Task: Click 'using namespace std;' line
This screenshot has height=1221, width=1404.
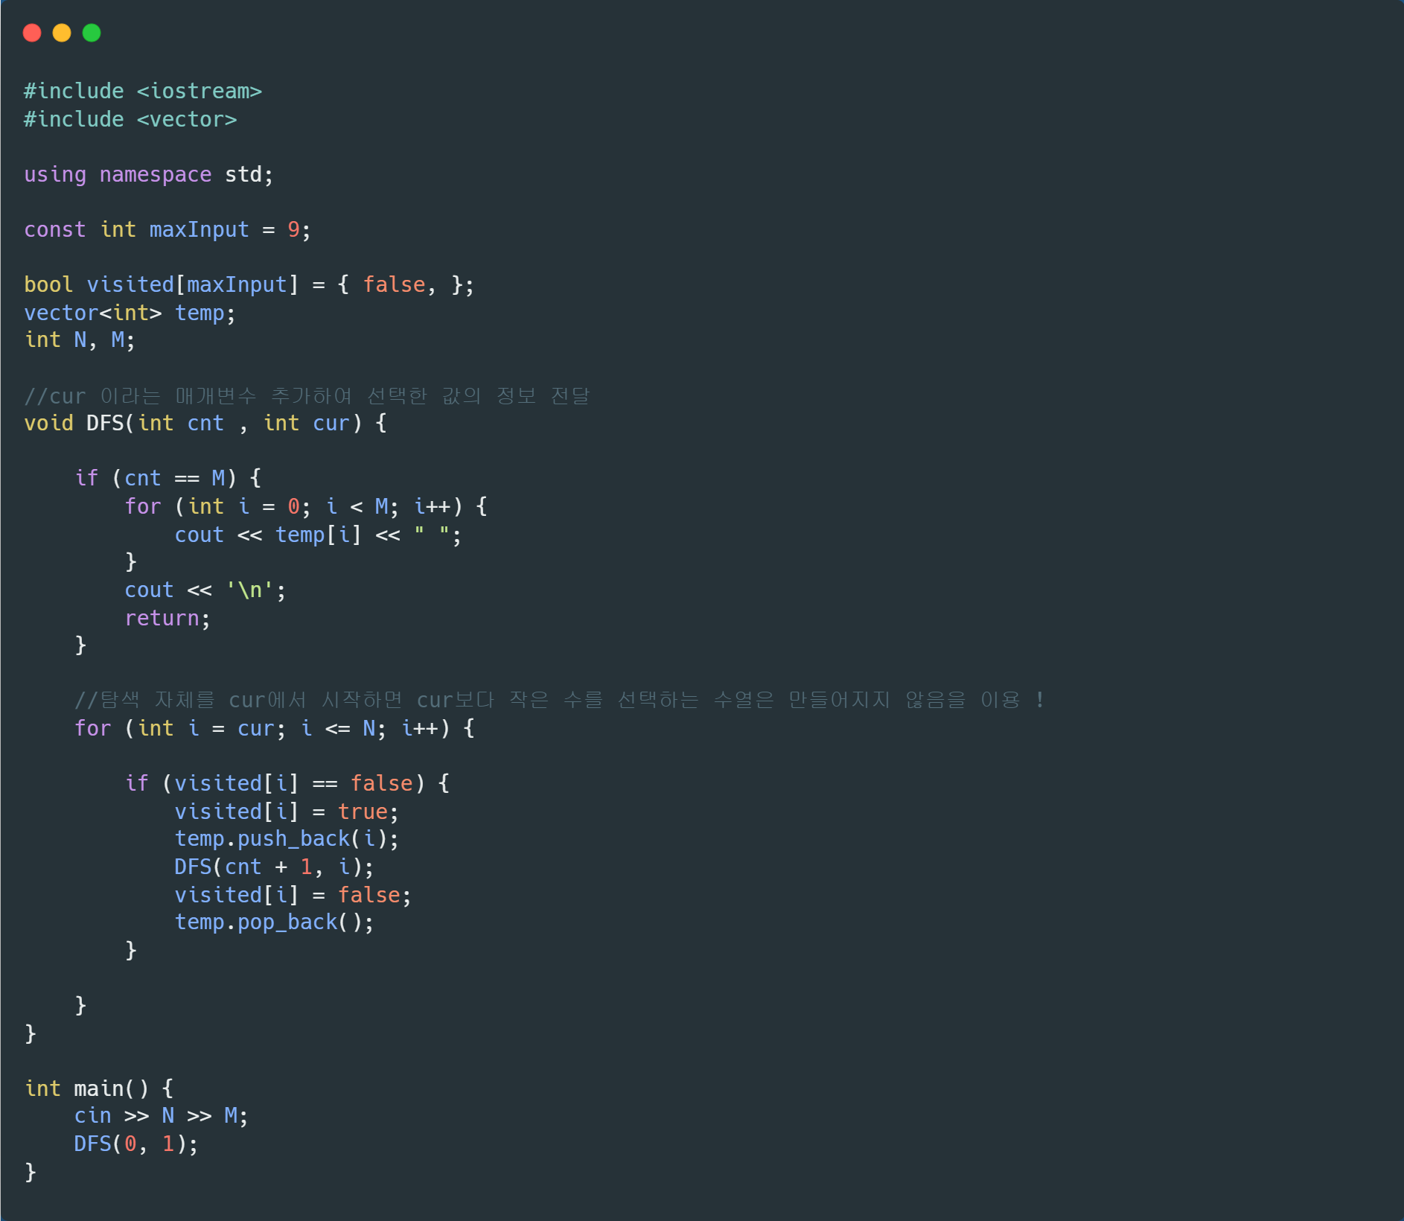Action: (x=149, y=174)
